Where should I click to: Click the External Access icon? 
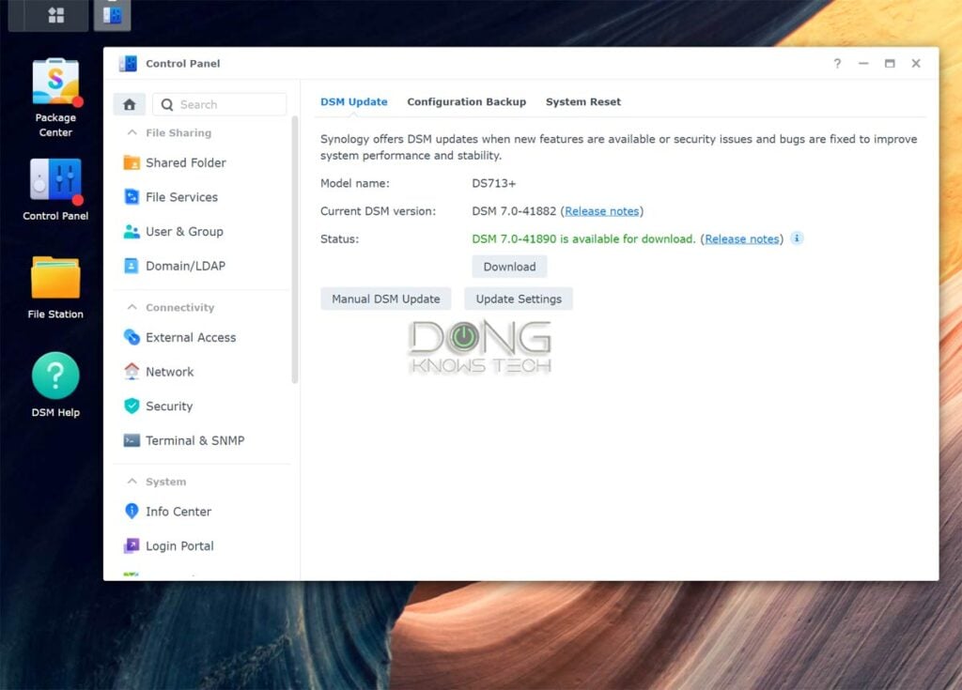coord(132,337)
